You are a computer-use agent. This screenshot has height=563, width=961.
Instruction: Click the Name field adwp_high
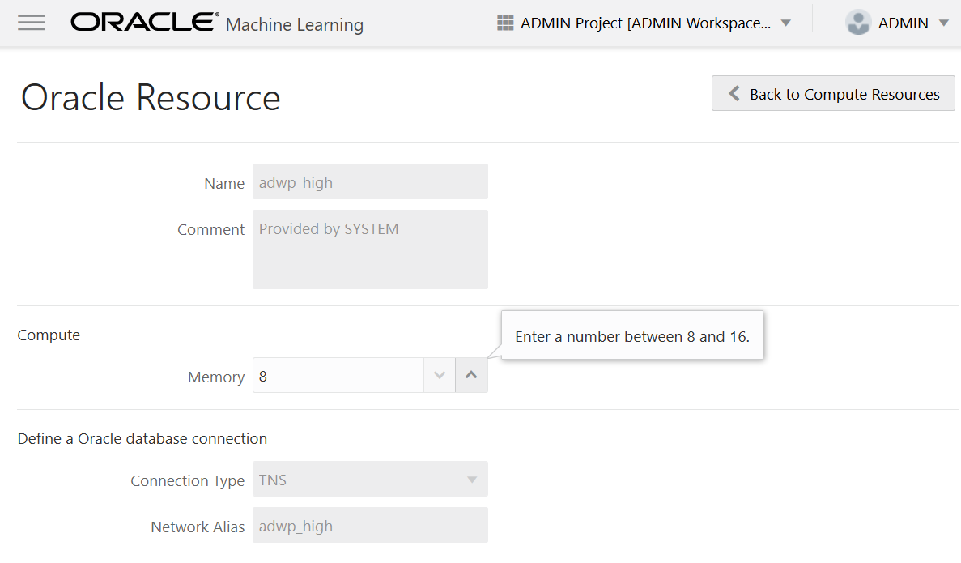click(370, 181)
